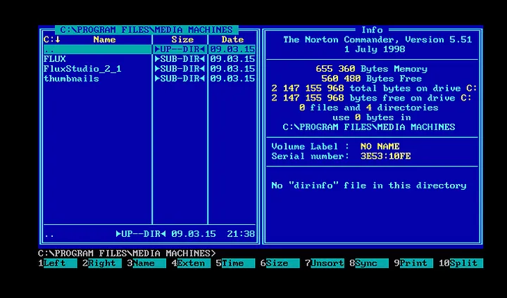The height and width of the screenshot is (298, 507).
Task: Click '560 480 Bytes Free' line
Action: (x=372, y=79)
